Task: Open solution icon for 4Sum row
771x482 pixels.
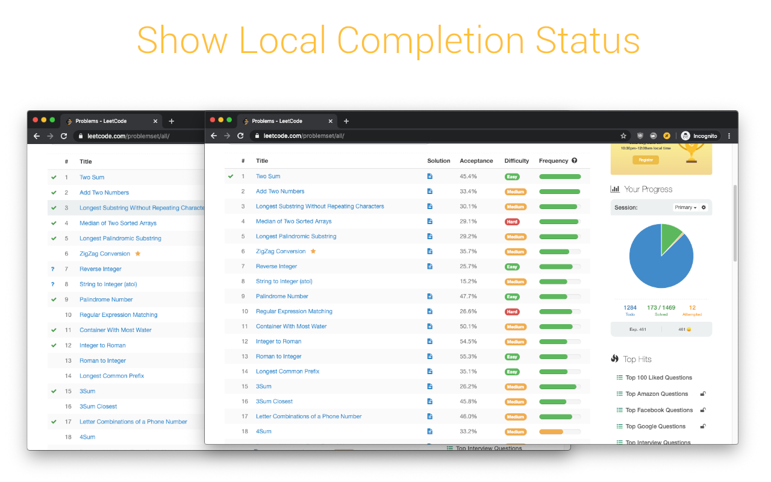Action: (429, 431)
